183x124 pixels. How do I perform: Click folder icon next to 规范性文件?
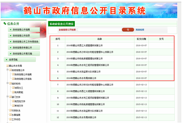point(13,101)
